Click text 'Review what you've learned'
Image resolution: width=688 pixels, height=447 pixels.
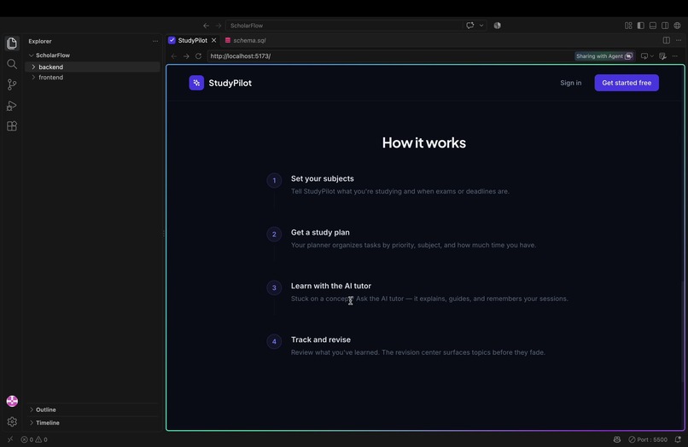click(335, 352)
